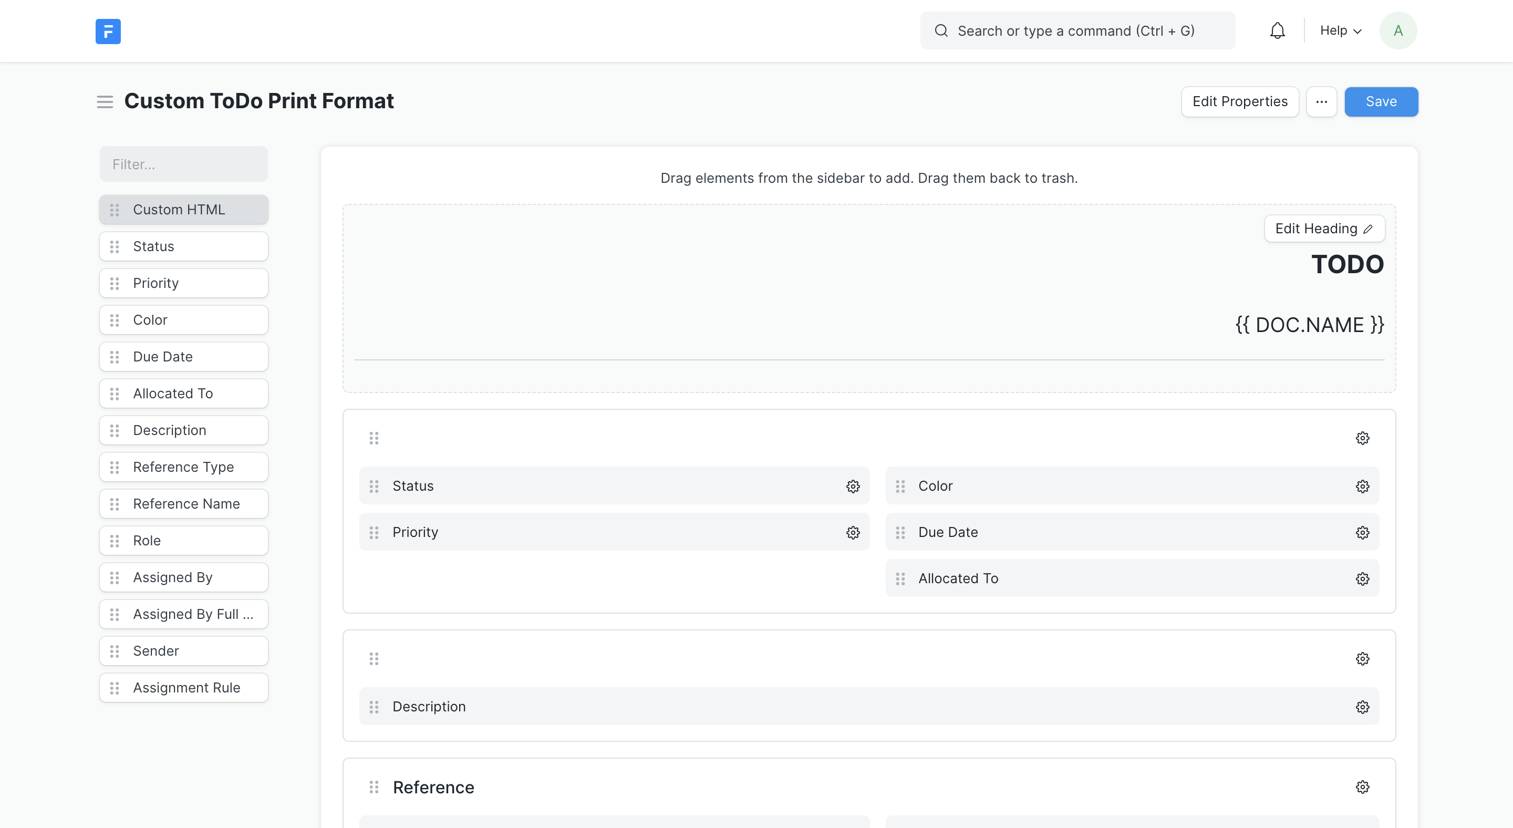Open the more options ellipsis menu
Image resolution: width=1513 pixels, height=828 pixels.
[1322, 101]
